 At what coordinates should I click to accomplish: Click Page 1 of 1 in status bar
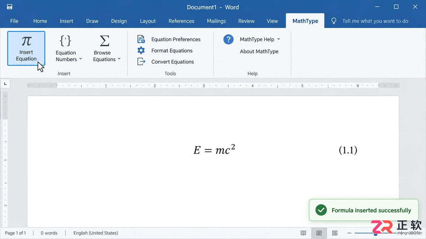pos(15,233)
